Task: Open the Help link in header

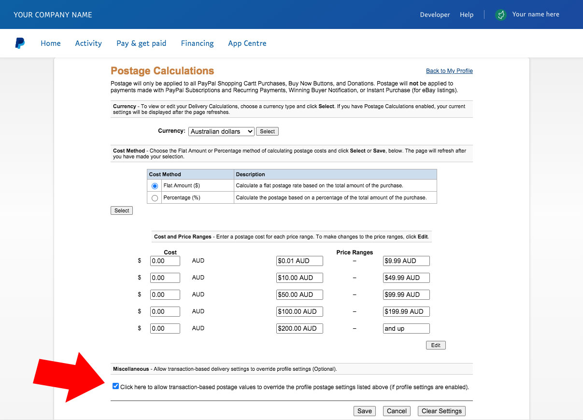Action: tap(467, 14)
